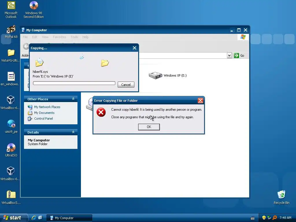Image resolution: width=296 pixels, height=222 pixels.
Task: Click the red error icon in error dialog
Action: pyautogui.click(x=101, y=112)
